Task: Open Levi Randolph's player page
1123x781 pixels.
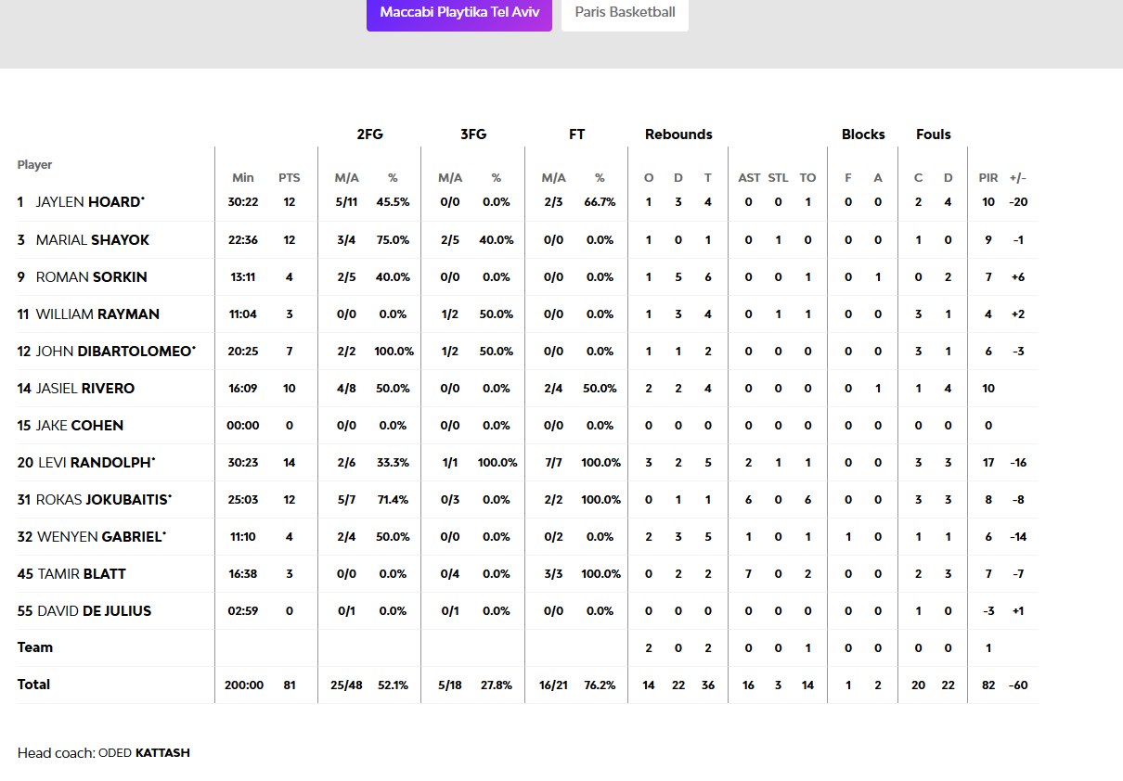Action: tap(96, 462)
